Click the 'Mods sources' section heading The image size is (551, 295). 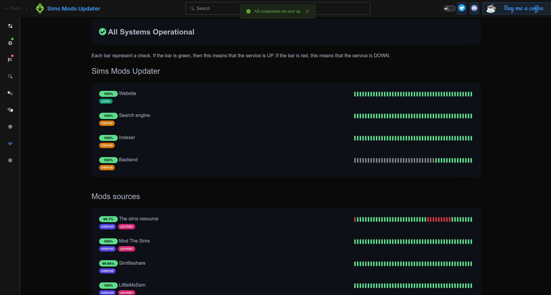pyautogui.click(x=116, y=196)
